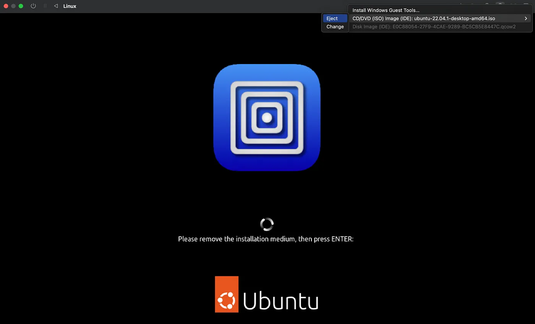Select the CD/DVD (ISO) Image ubuntu-22.04.1 entry
This screenshot has width=535, height=324.
click(440, 18)
